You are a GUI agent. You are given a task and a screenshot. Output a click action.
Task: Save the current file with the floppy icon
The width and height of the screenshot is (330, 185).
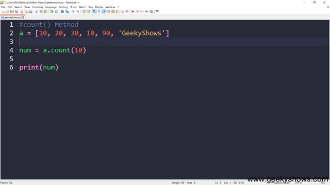(x=12, y=11)
